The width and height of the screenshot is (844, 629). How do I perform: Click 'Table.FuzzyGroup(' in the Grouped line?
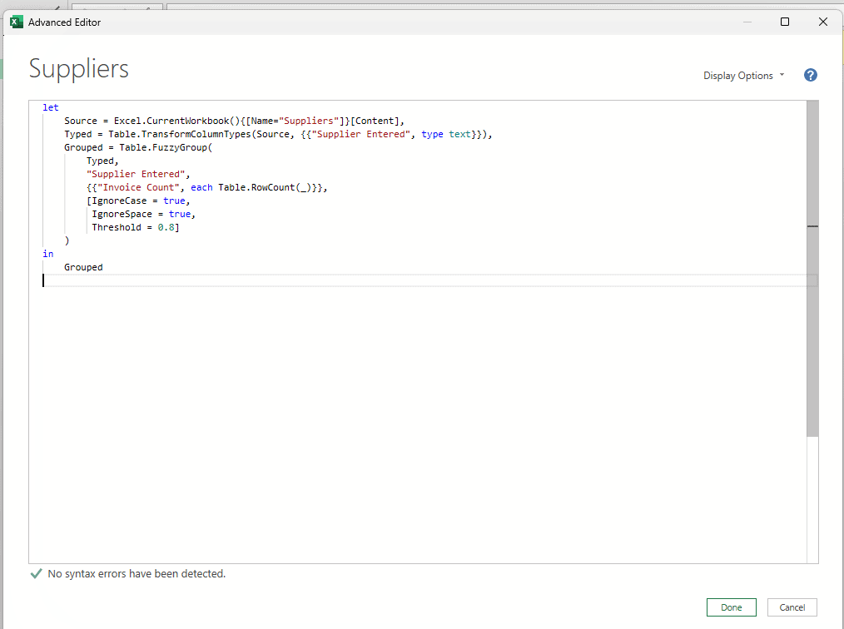pyautogui.click(x=166, y=147)
